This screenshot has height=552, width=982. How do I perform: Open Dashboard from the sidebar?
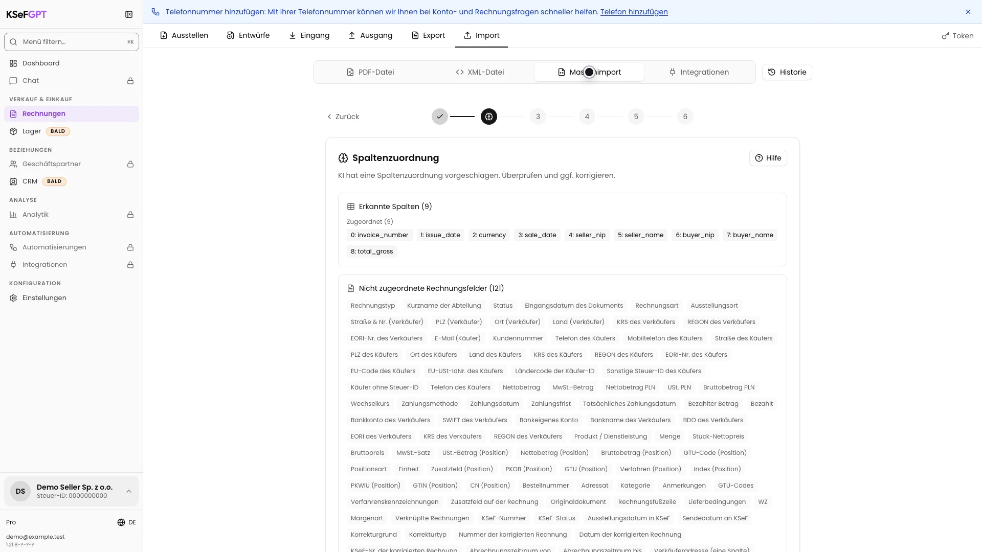(x=72, y=63)
